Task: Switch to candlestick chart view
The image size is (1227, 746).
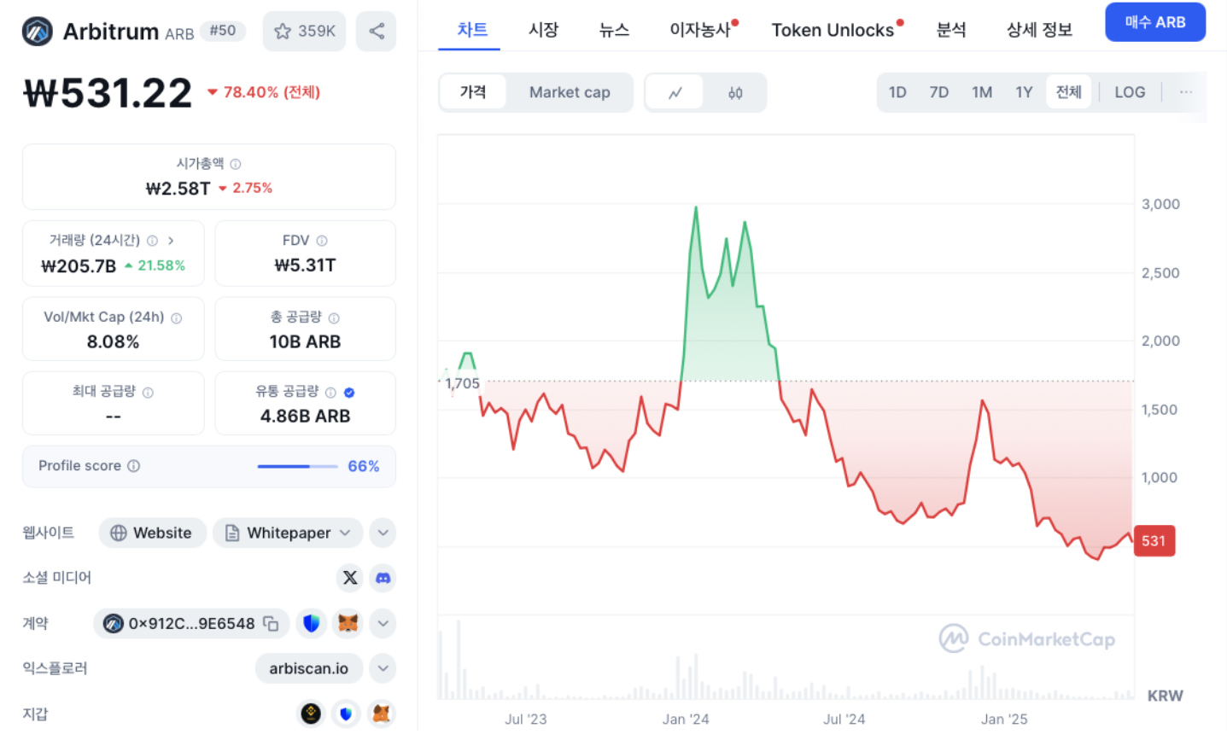Action: click(x=735, y=93)
